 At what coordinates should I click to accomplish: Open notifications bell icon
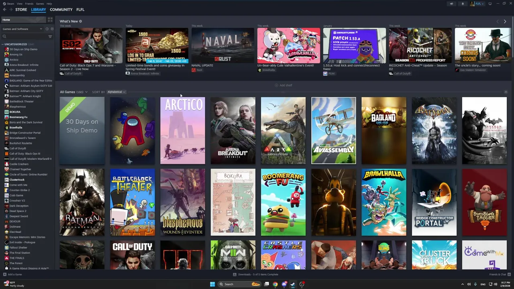463,4
